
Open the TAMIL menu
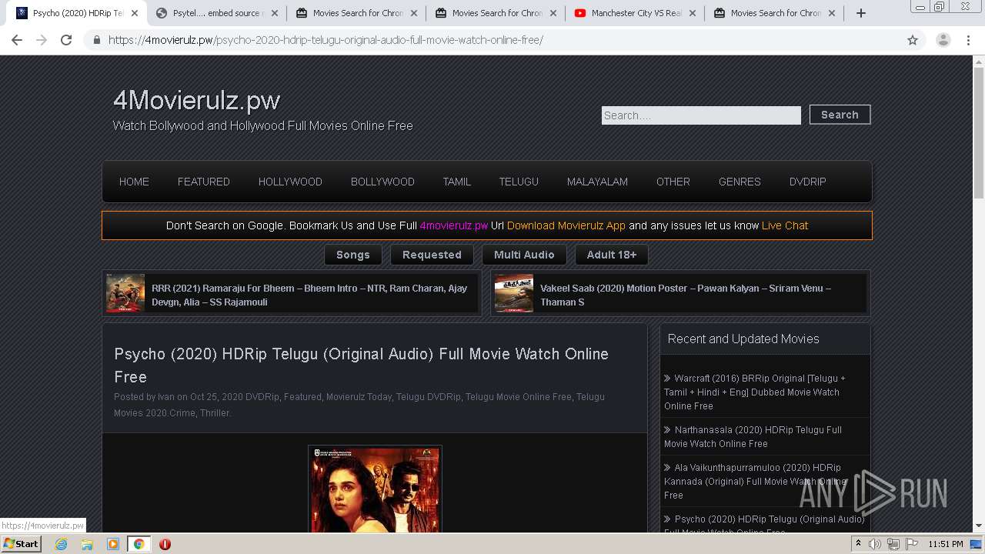tap(456, 182)
